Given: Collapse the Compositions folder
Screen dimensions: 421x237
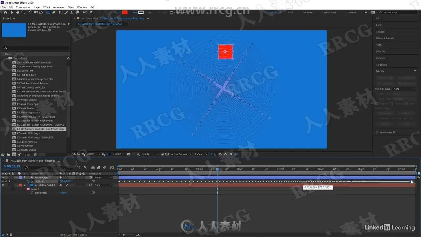Looking at the screenshot, I should (x=6, y=58).
